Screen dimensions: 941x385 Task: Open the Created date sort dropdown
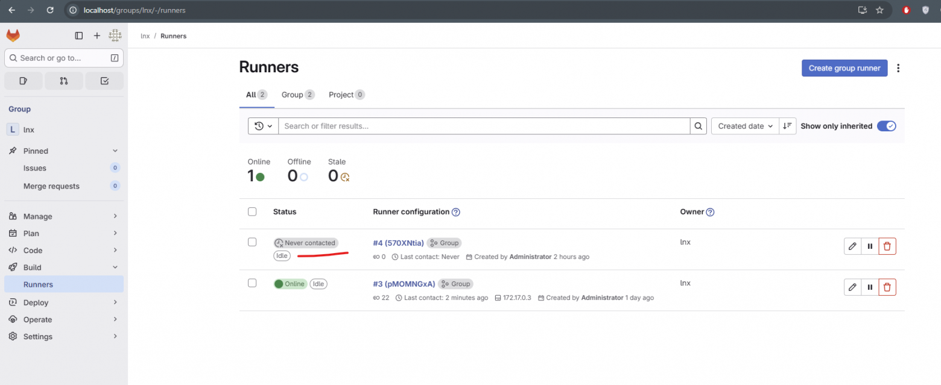click(744, 126)
